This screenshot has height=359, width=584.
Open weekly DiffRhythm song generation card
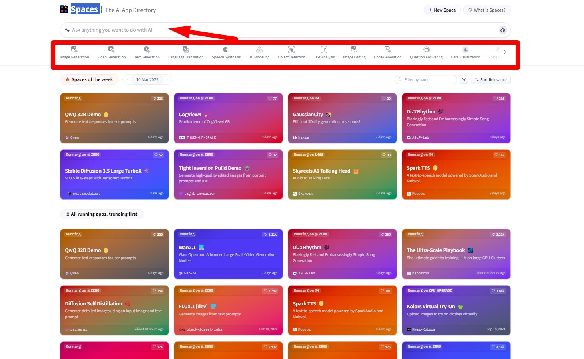(x=456, y=118)
